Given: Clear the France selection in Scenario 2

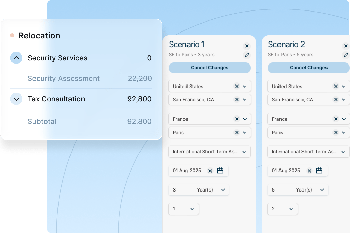Looking at the screenshot, I should [x=336, y=119].
